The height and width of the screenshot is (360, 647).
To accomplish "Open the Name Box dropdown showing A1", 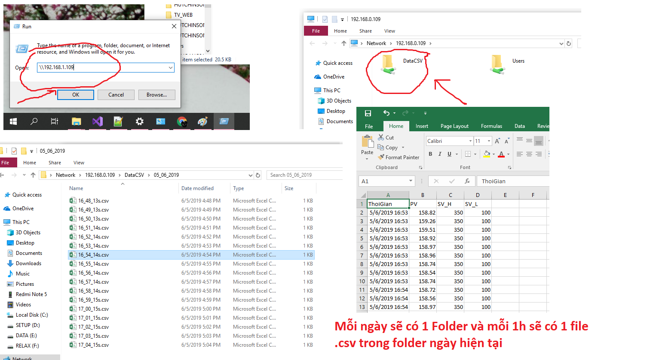I will pos(411,182).
